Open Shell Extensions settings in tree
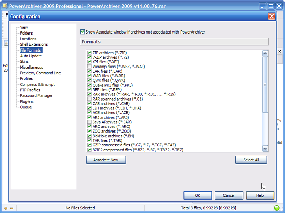The height and width of the screenshot is (213, 285). click(x=34, y=44)
